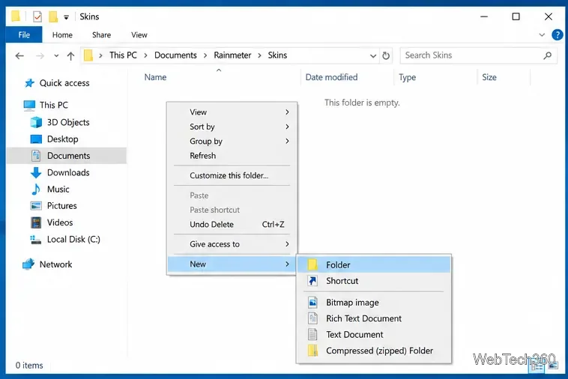The image size is (568, 379).
Task: Open the Give access to submenu
Action: click(x=232, y=244)
